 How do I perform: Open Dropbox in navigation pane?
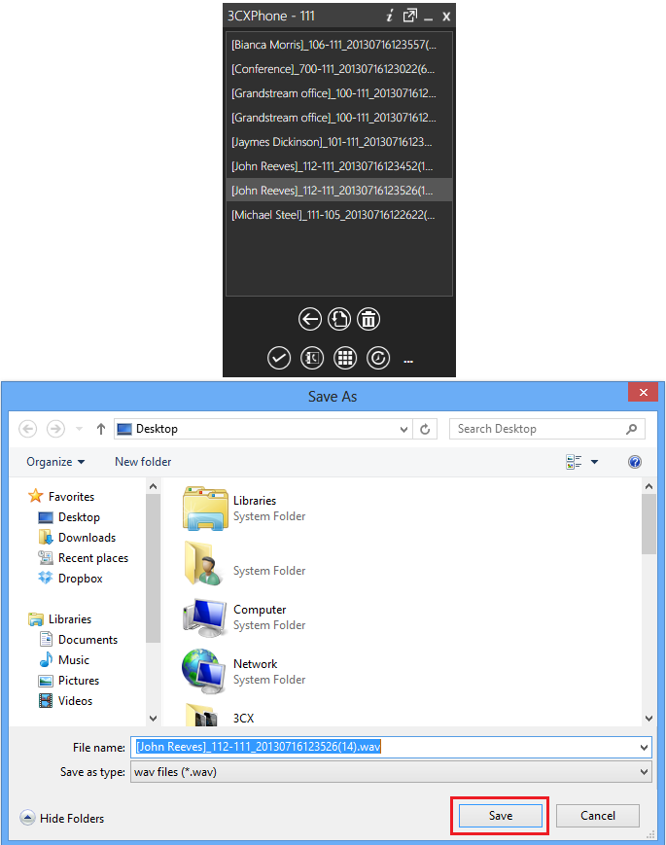70,579
